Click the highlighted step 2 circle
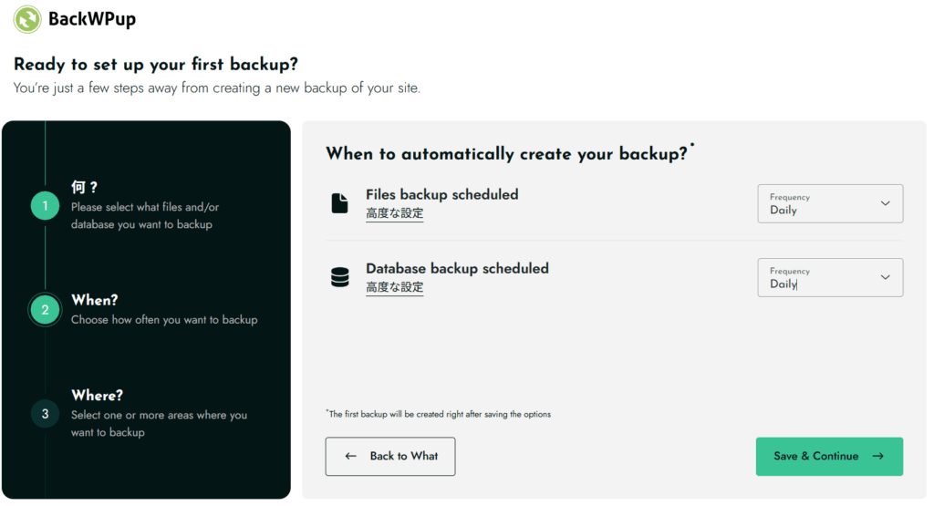Image resolution: width=934 pixels, height=506 pixels. click(45, 310)
